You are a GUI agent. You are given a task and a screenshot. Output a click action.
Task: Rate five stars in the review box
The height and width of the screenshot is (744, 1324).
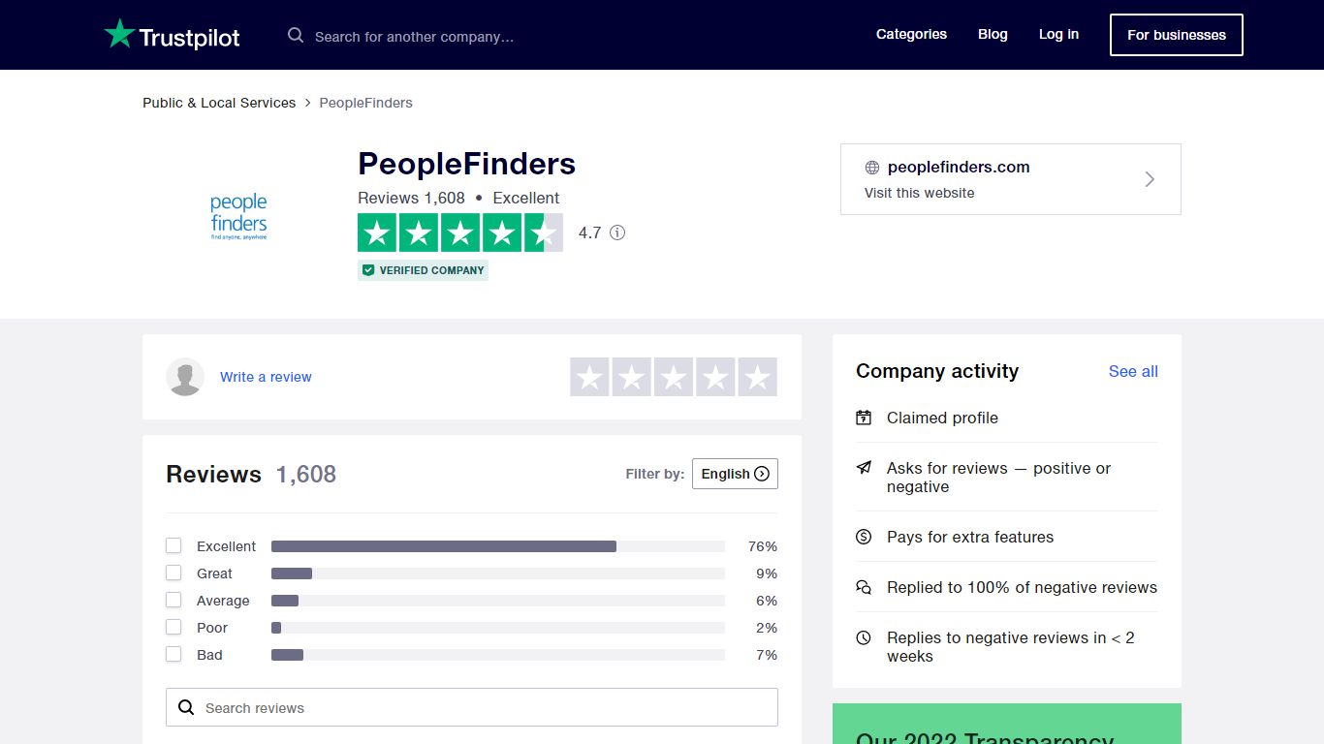point(758,377)
